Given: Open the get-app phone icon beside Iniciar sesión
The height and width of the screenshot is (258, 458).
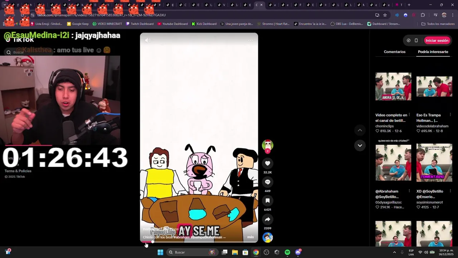Looking at the screenshot, I should click(416, 40).
